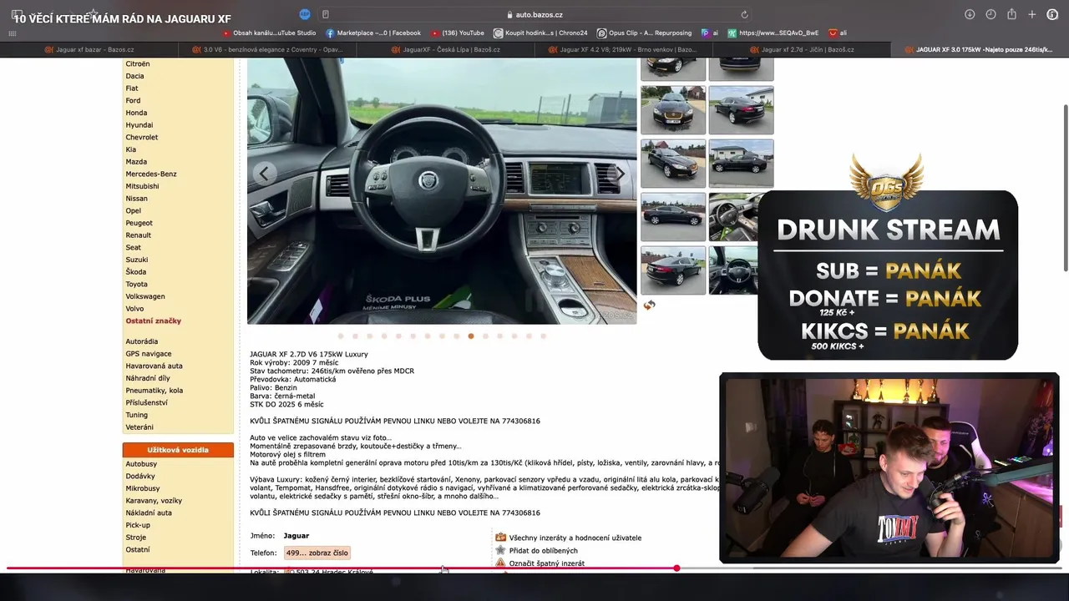Screen dimensions: 1069x601
Task: Click the rotate icon below thumbnails
Action: 649,306
